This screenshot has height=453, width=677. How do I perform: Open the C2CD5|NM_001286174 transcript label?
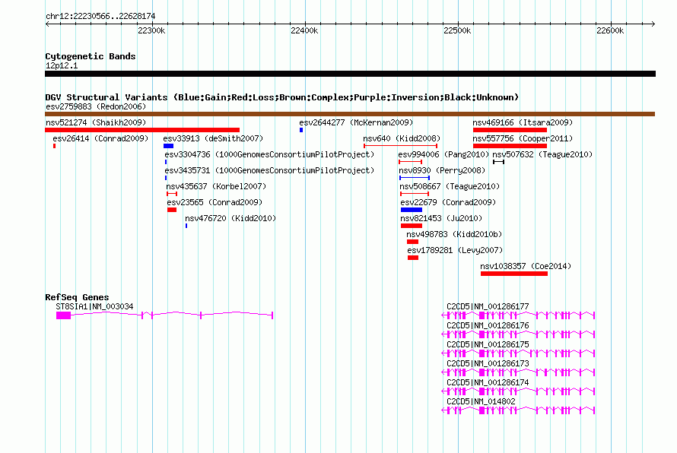pos(488,382)
